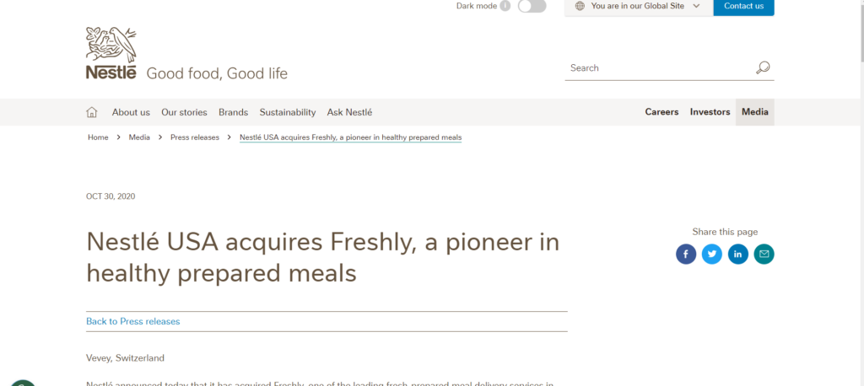This screenshot has width=864, height=386.
Task: Open the Brands menu
Action: pyautogui.click(x=233, y=112)
